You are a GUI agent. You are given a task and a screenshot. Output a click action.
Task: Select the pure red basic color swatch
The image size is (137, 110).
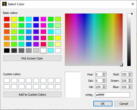[x=7, y=19]
